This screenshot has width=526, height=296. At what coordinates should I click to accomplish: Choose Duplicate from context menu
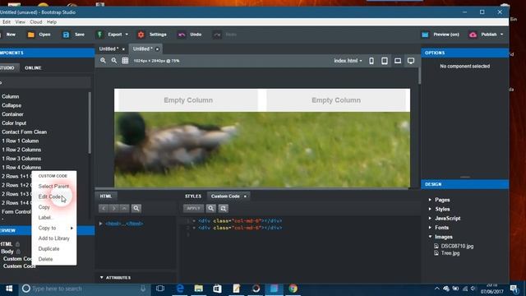point(53,248)
